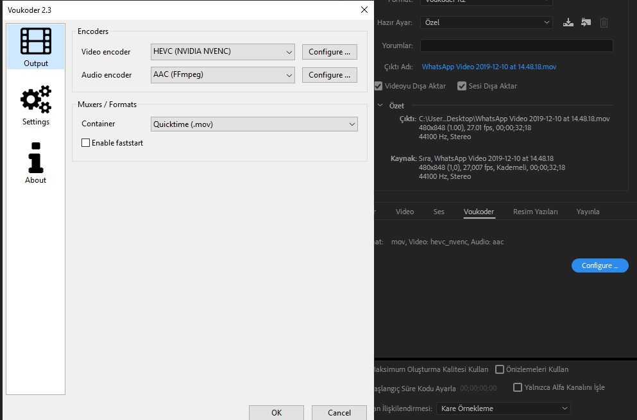637x420 pixels.
Task: Enable the faststart checkbox
Action: tap(86, 143)
